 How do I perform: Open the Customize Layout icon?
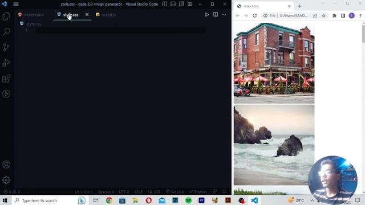pos(190,4)
